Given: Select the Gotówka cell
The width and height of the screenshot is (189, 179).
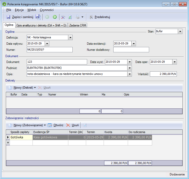Looking at the screenshot, I should tap(21, 137).
